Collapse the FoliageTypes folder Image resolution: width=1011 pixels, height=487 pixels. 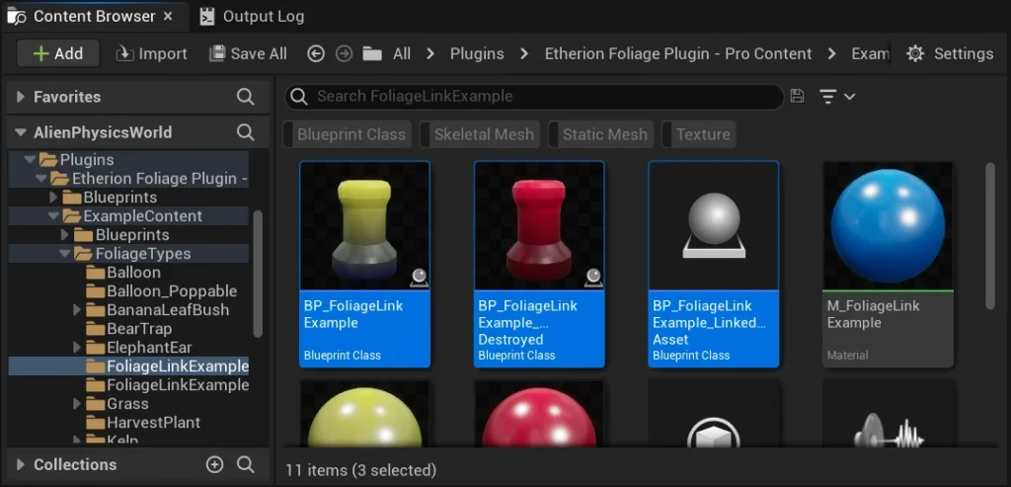(65, 254)
